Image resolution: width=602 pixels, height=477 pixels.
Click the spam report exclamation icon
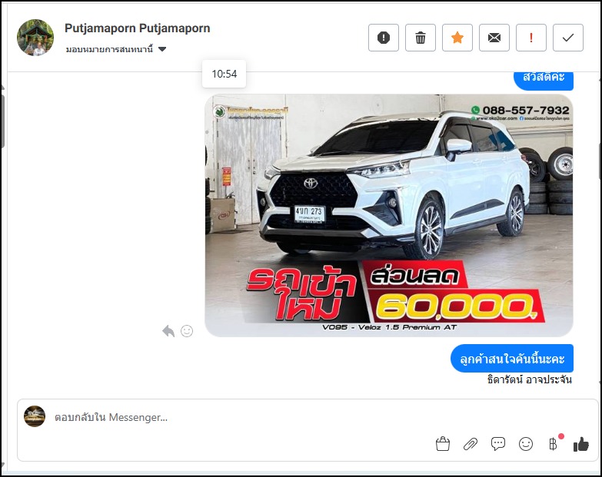pos(383,38)
